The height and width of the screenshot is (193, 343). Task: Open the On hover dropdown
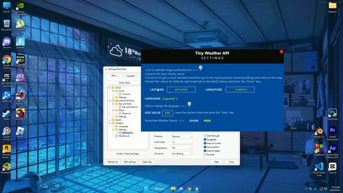tap(182, 154)
